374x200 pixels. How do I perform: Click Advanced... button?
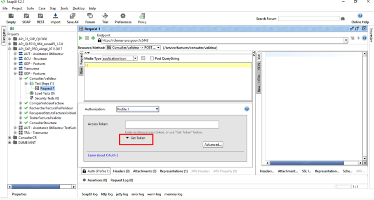(213, 144)
